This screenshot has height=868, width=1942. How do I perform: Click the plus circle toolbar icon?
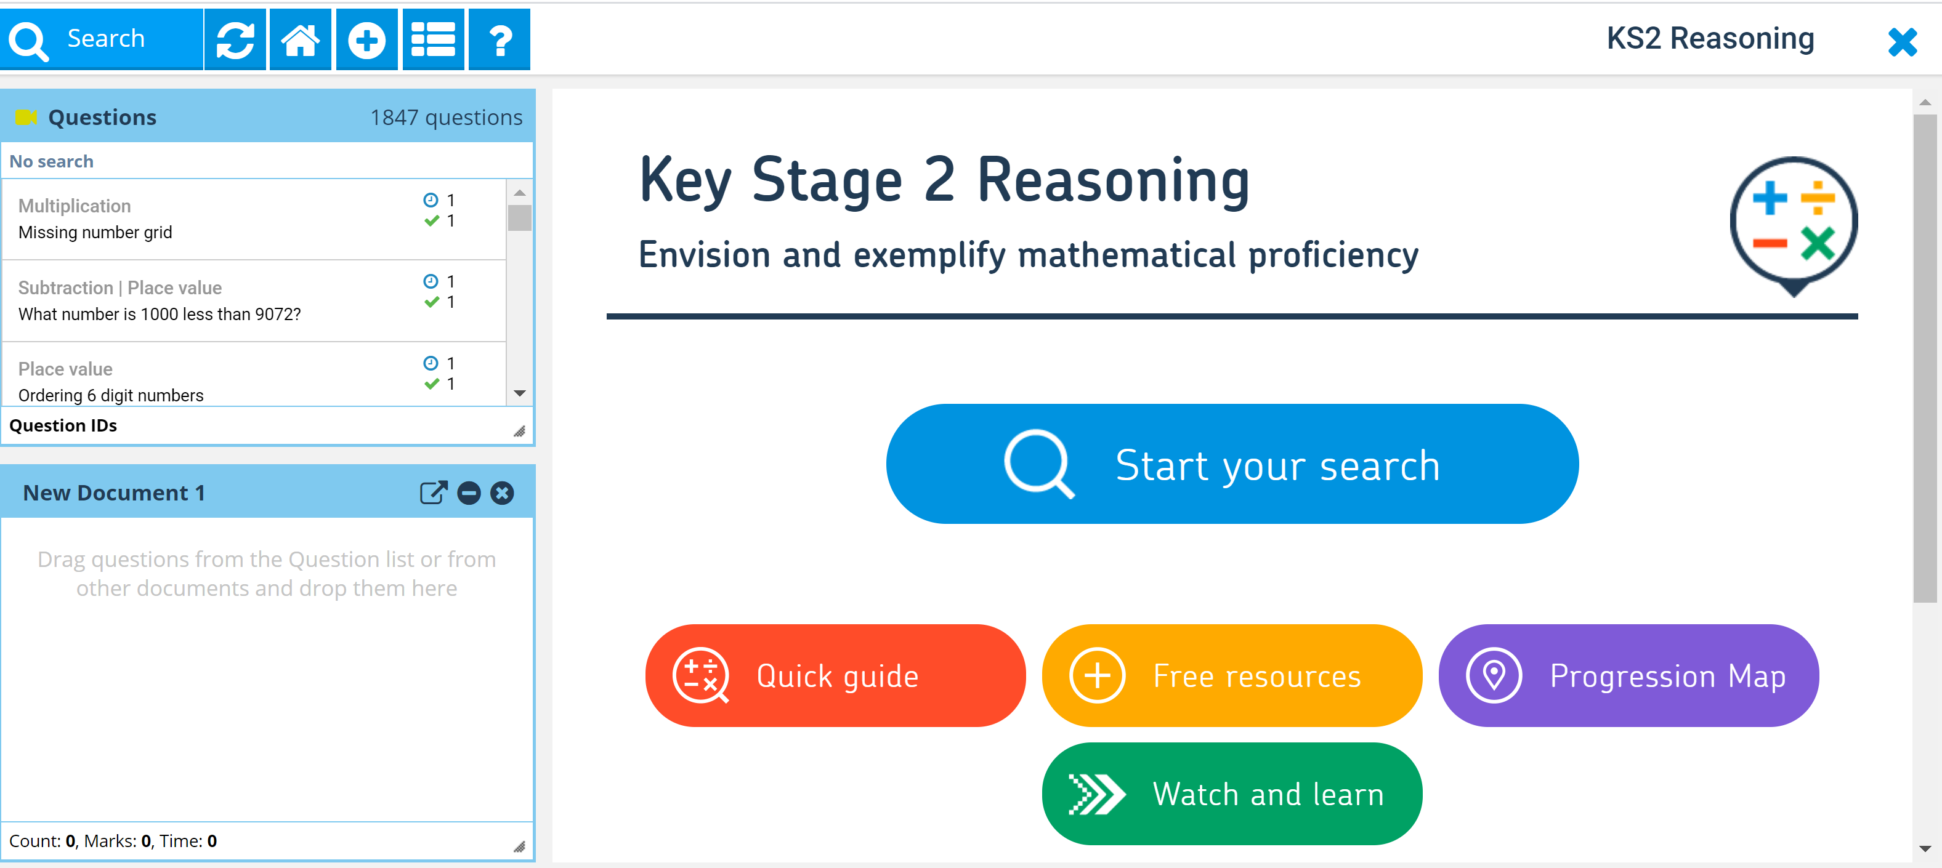(366, 39)
